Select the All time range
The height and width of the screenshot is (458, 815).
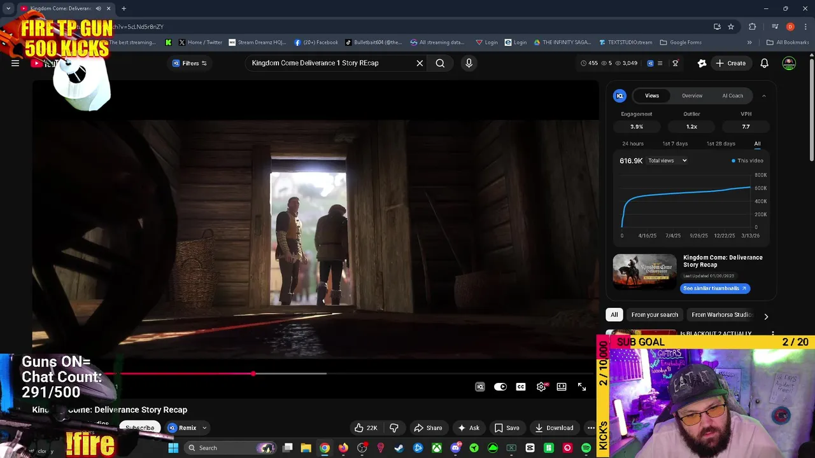[757, 144]
